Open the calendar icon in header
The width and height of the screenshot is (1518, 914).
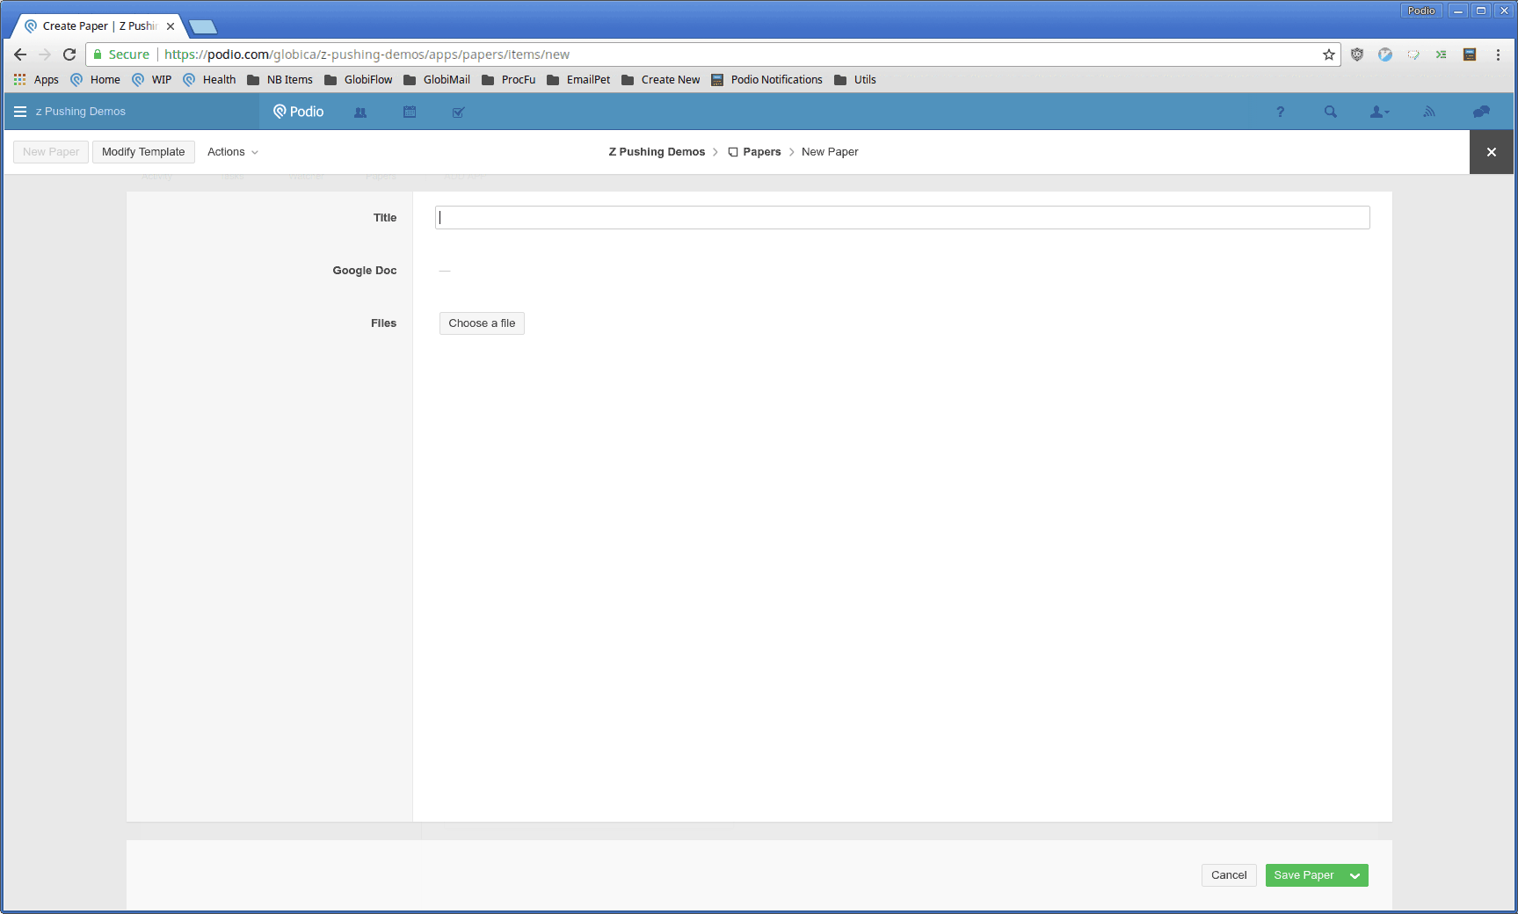pyautogui.click(x=410, y=112)
